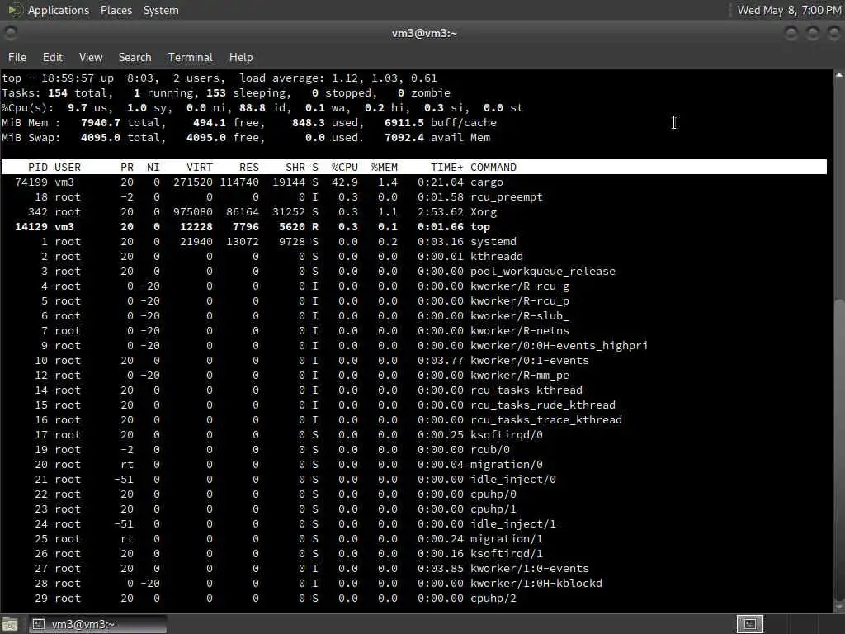This screenshot has width=845, height=634.
Task: Click the 154 total tasks count
Action: coord(58,93)
